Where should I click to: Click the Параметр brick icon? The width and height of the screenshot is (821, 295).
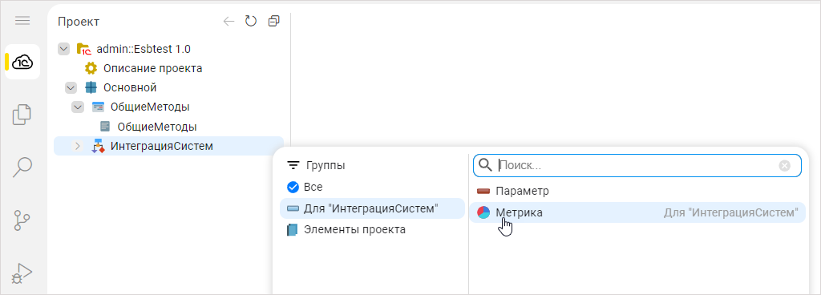click(483, 192)
